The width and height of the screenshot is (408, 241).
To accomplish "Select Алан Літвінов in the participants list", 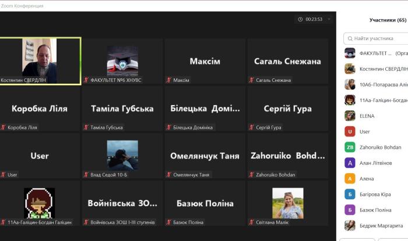I will 375,163.
